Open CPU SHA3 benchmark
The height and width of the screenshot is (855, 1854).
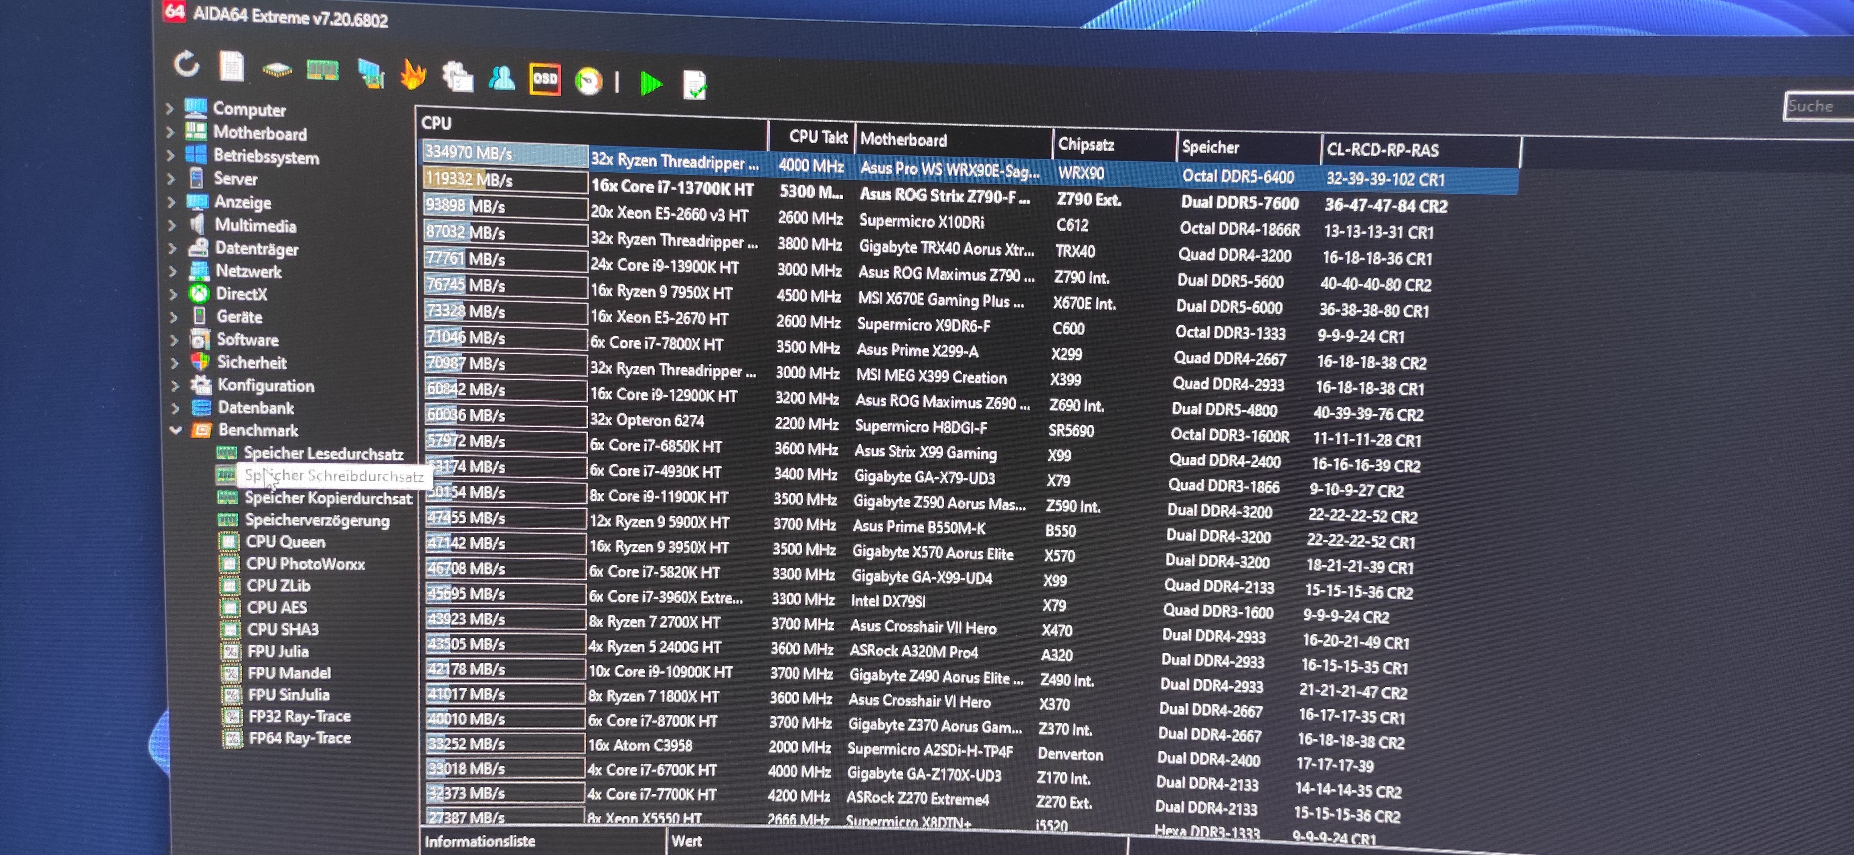(x=283, y=629)
